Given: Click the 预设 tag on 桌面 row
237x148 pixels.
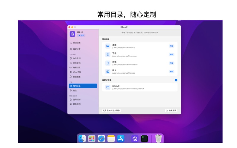Looking at the screenshot, I should tap(172, 46).
